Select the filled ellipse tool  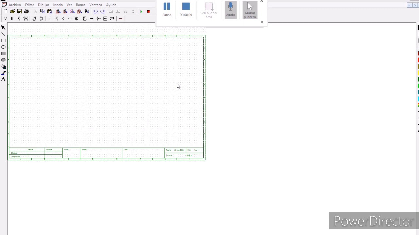[3, 60]
